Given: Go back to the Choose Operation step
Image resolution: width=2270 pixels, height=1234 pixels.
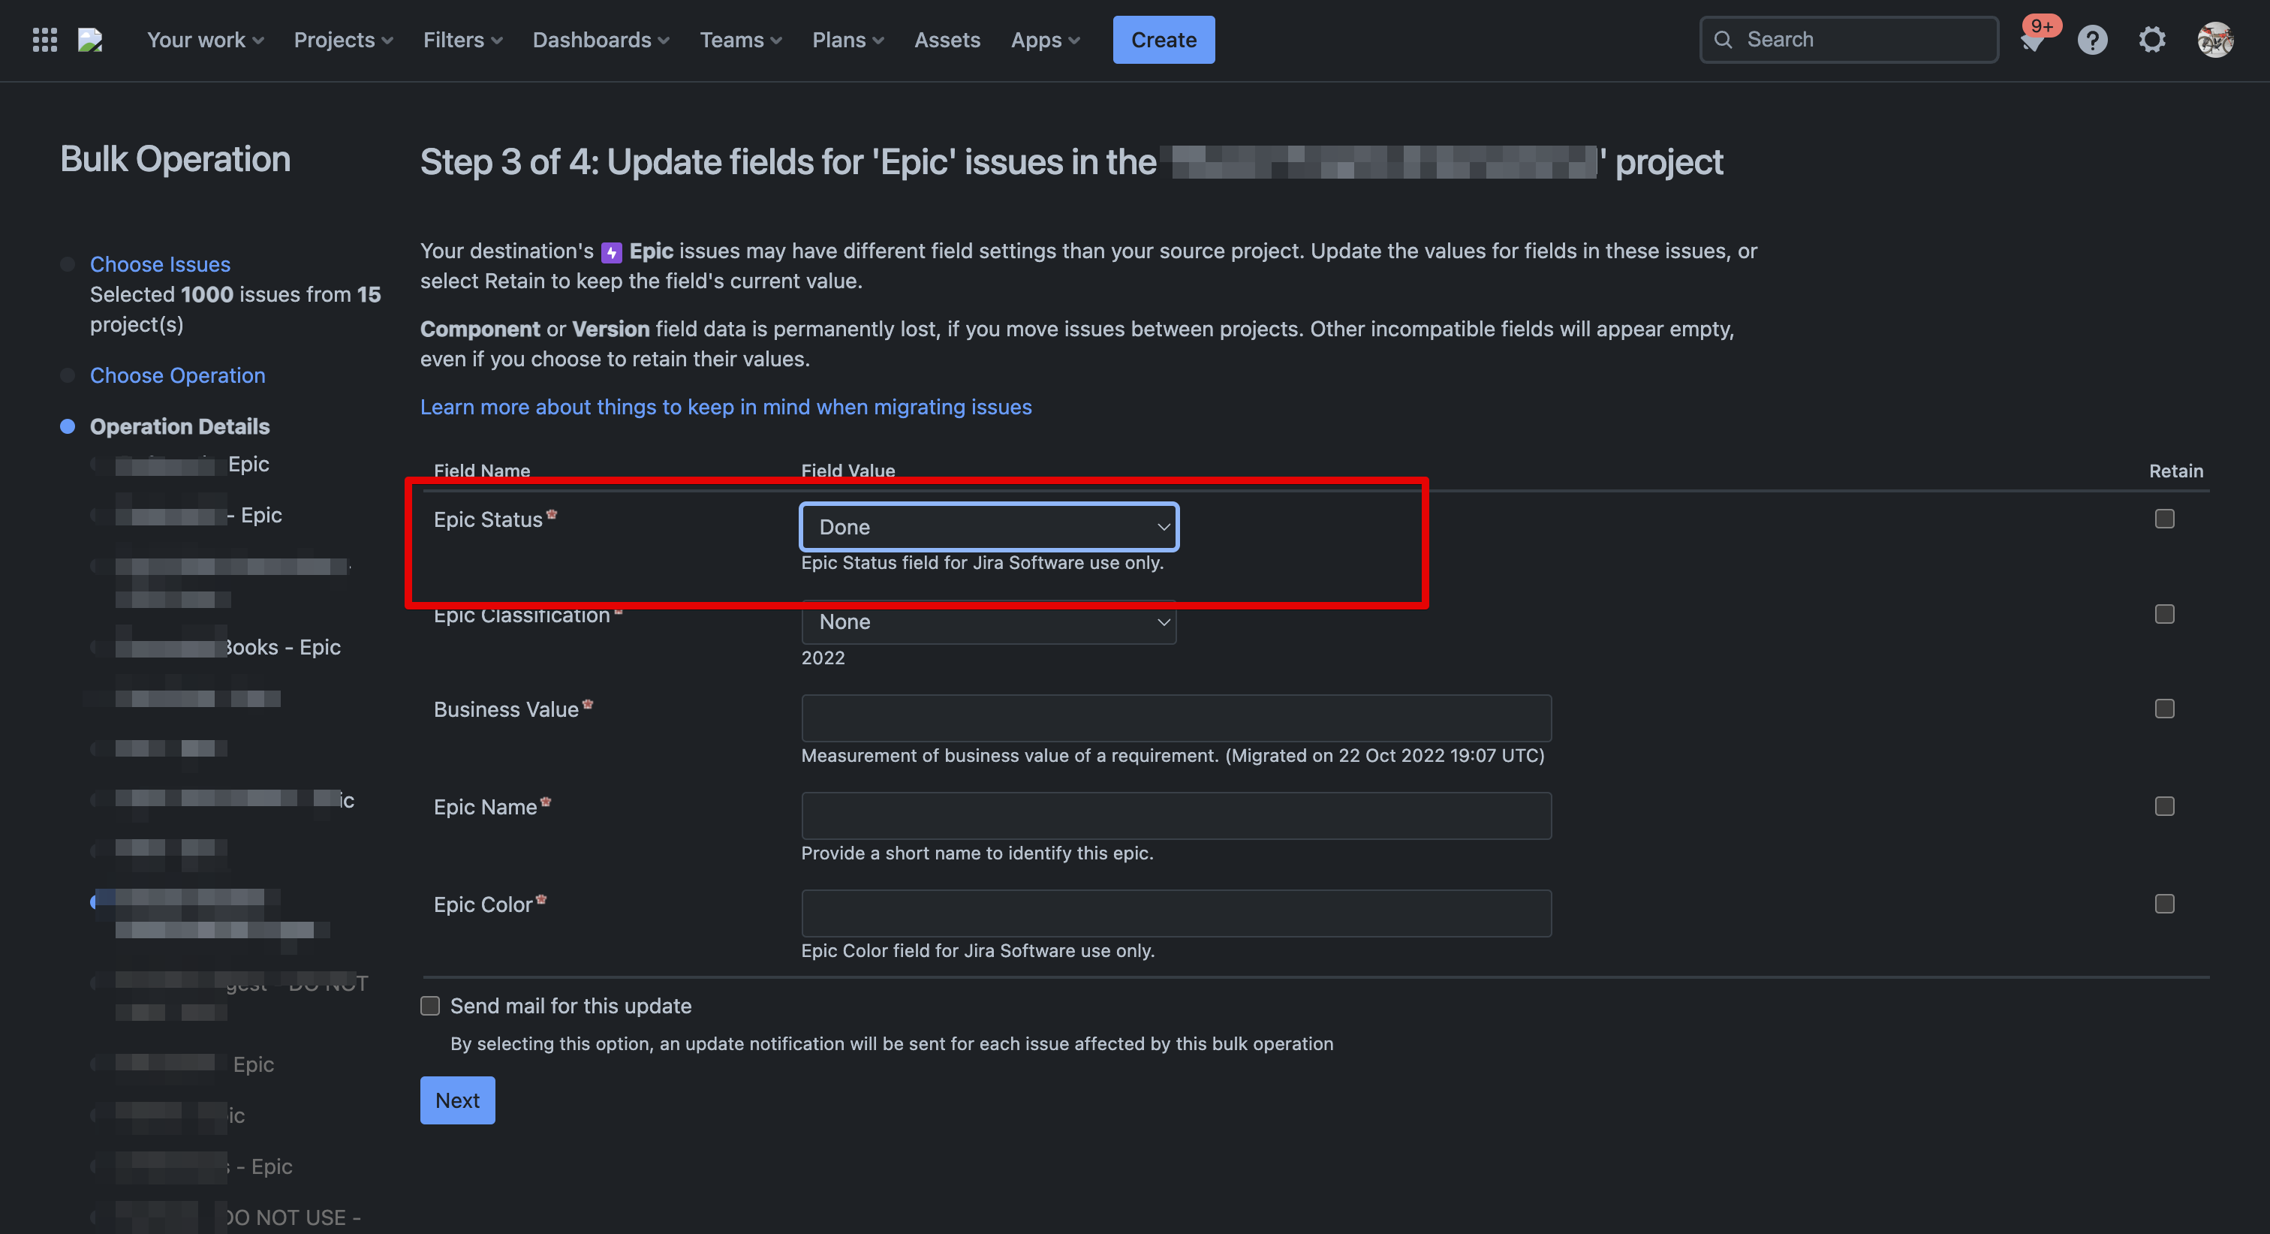Looking at the screenshot, I should coord(177,375).
